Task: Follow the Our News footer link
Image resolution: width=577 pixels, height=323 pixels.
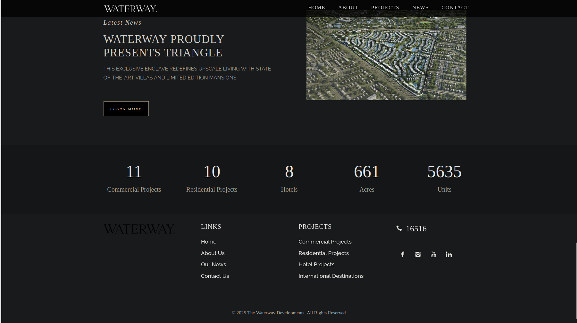Action: (x=213, y=264)
